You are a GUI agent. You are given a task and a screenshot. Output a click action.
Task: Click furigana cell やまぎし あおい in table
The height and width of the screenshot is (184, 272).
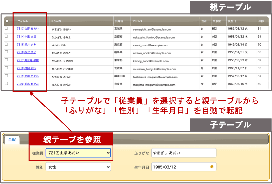(61, 30)
